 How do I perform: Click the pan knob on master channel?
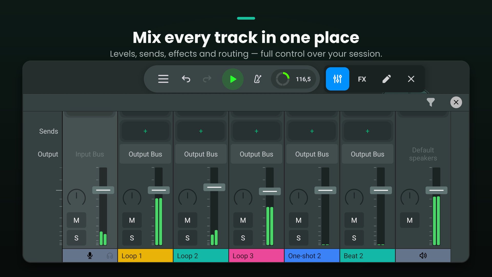pos(410,197)
